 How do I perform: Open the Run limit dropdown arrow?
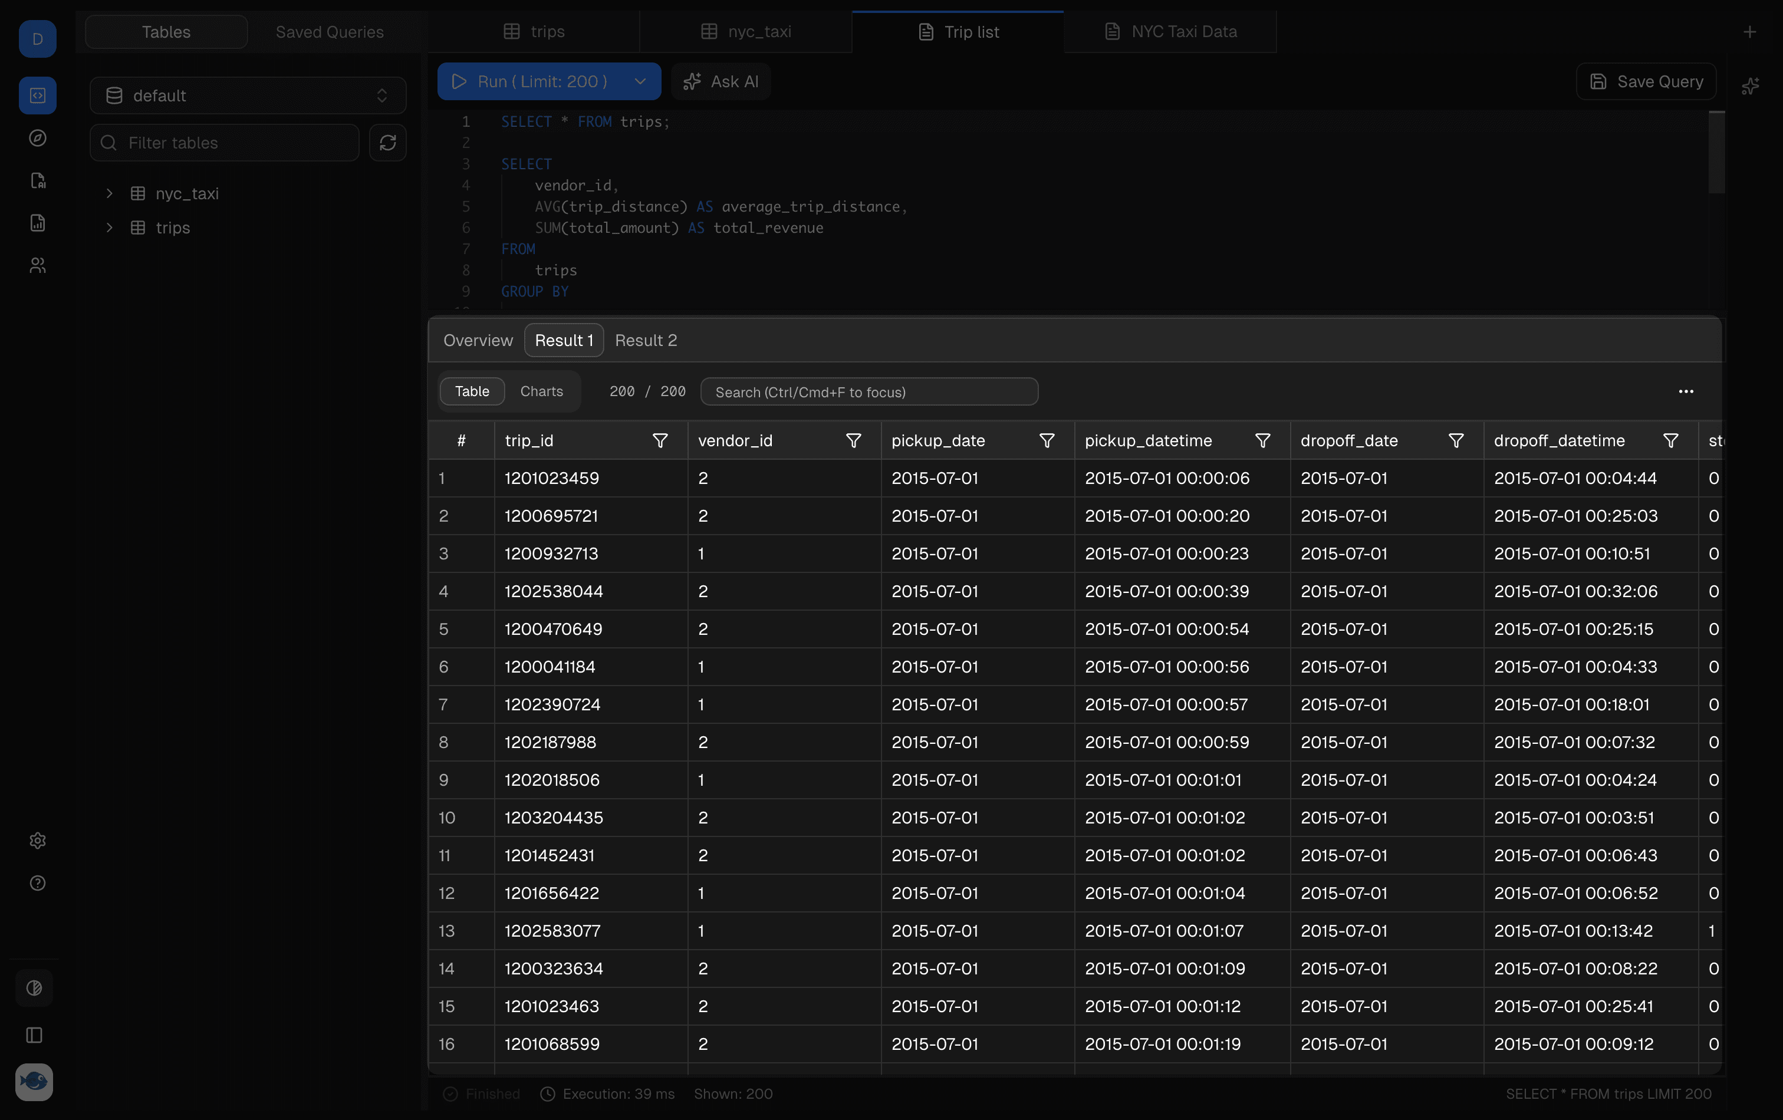(640, 81)
